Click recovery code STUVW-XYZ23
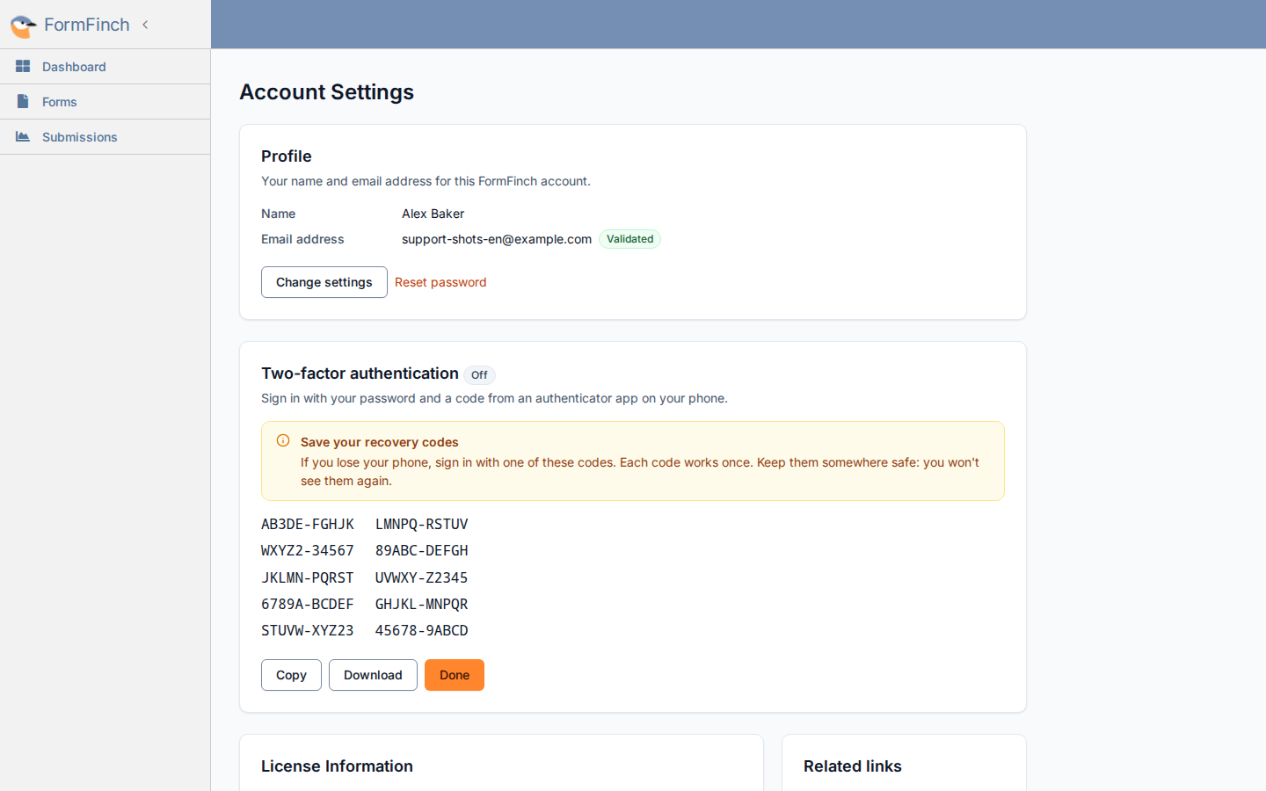Viewport: 1266px width, 791px height. (x=308, y=631)
